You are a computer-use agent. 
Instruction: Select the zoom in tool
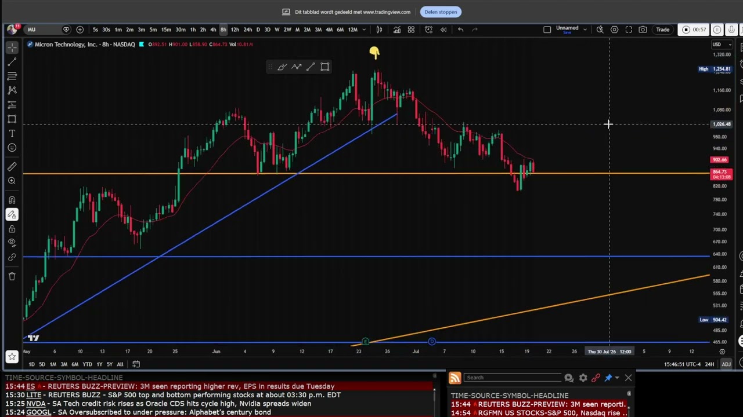pyautogui.click(x=12, y=181)
